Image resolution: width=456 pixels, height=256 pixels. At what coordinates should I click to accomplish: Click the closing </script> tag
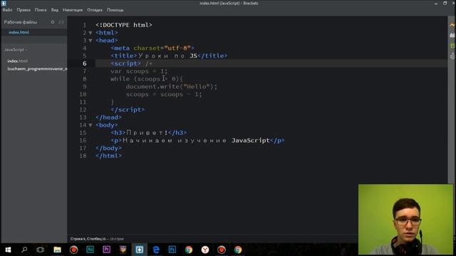(128, 110)
